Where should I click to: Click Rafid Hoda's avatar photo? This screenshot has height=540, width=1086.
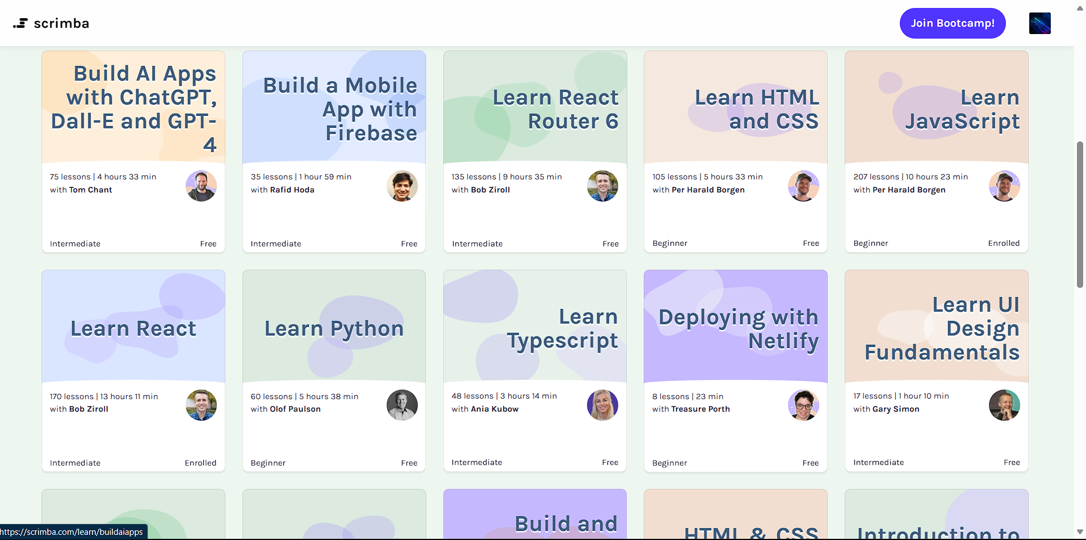pos(402,186)
